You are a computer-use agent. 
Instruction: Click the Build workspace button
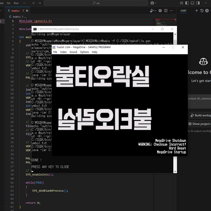[x=200, y=115]
